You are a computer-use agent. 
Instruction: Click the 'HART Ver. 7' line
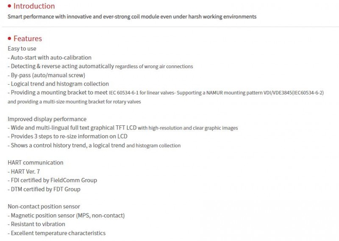(24, 172)
